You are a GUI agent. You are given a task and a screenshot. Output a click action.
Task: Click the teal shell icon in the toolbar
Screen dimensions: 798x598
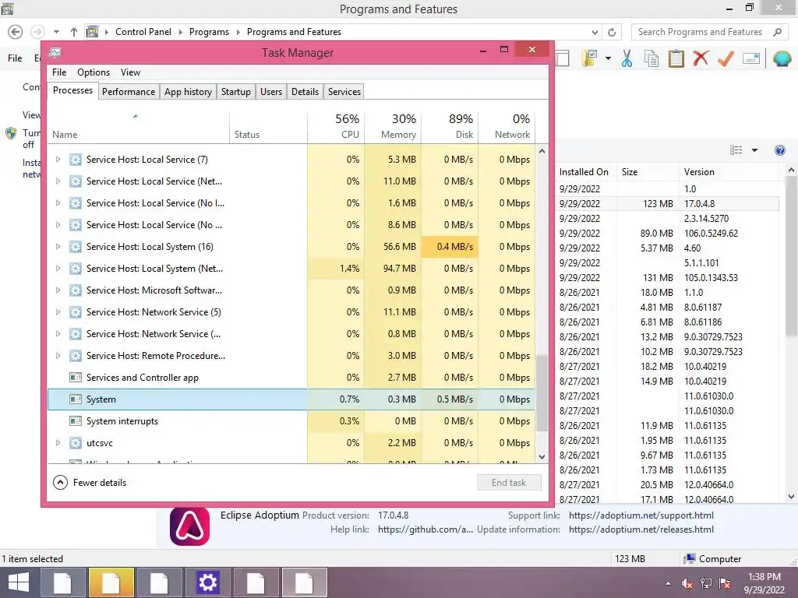(x=782, y=59)
